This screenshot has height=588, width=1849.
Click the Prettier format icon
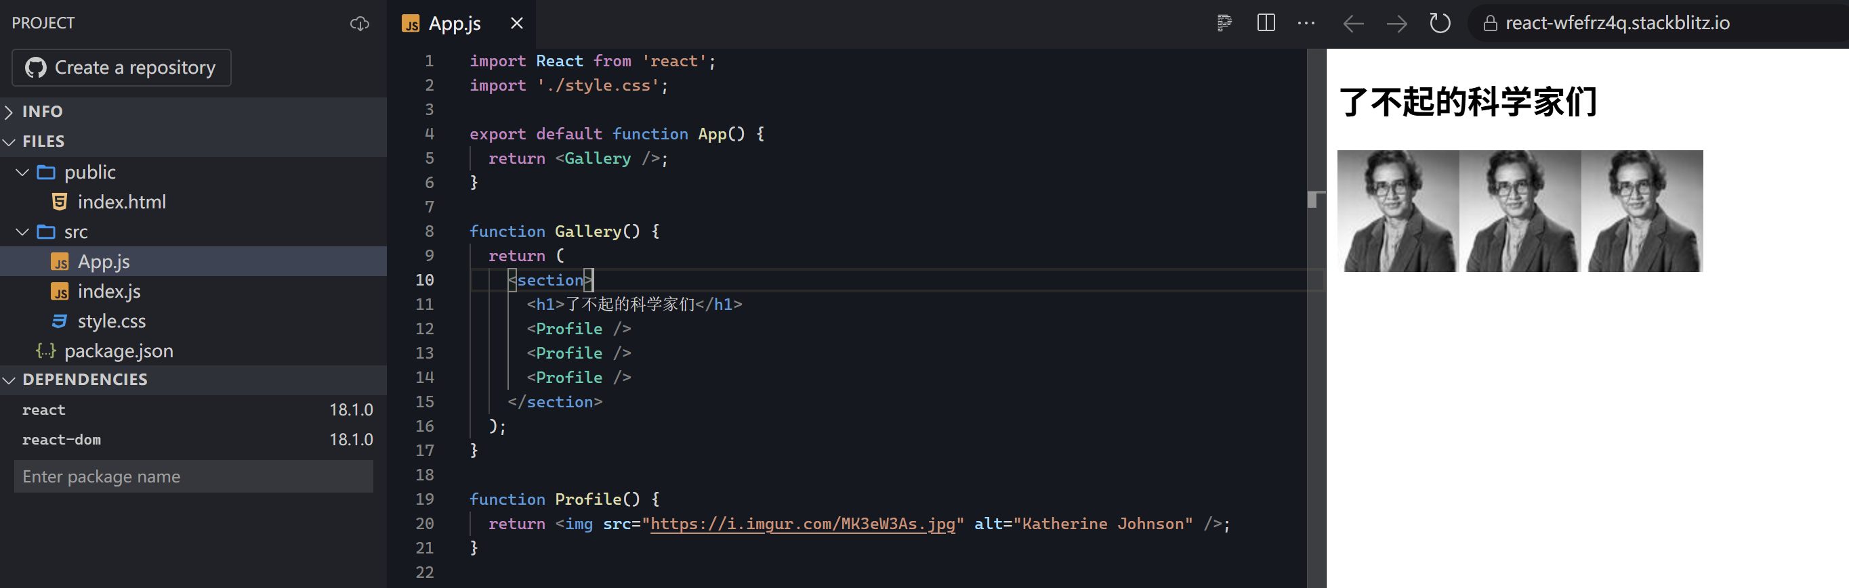click(x=1224, y=23)
